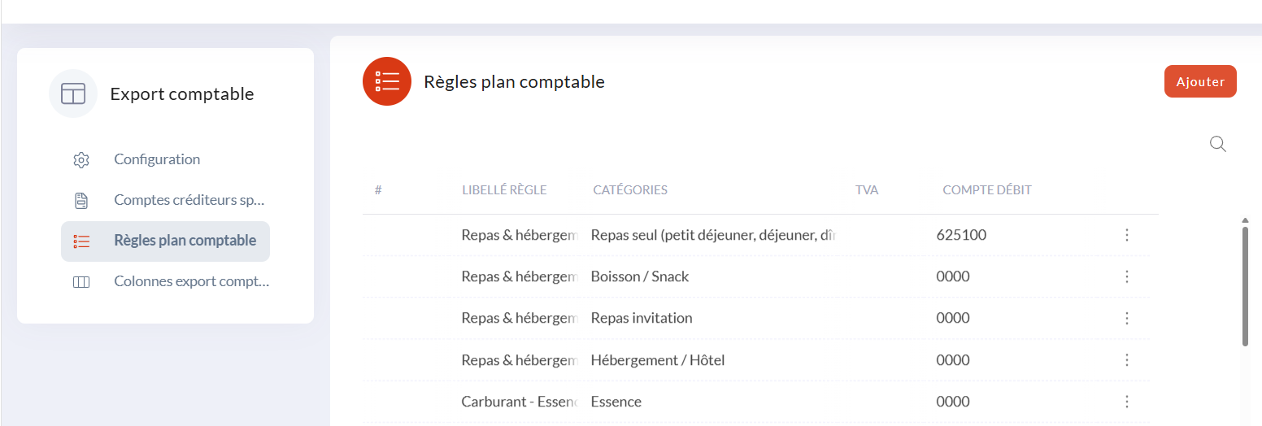Click the table vertical scrollbar thumb

1245,286
